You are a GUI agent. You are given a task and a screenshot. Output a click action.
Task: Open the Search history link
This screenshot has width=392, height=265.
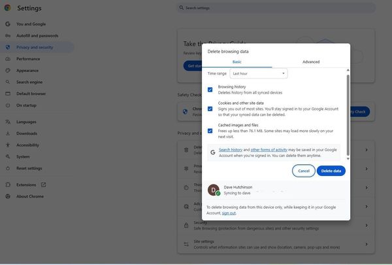point(231,150)
